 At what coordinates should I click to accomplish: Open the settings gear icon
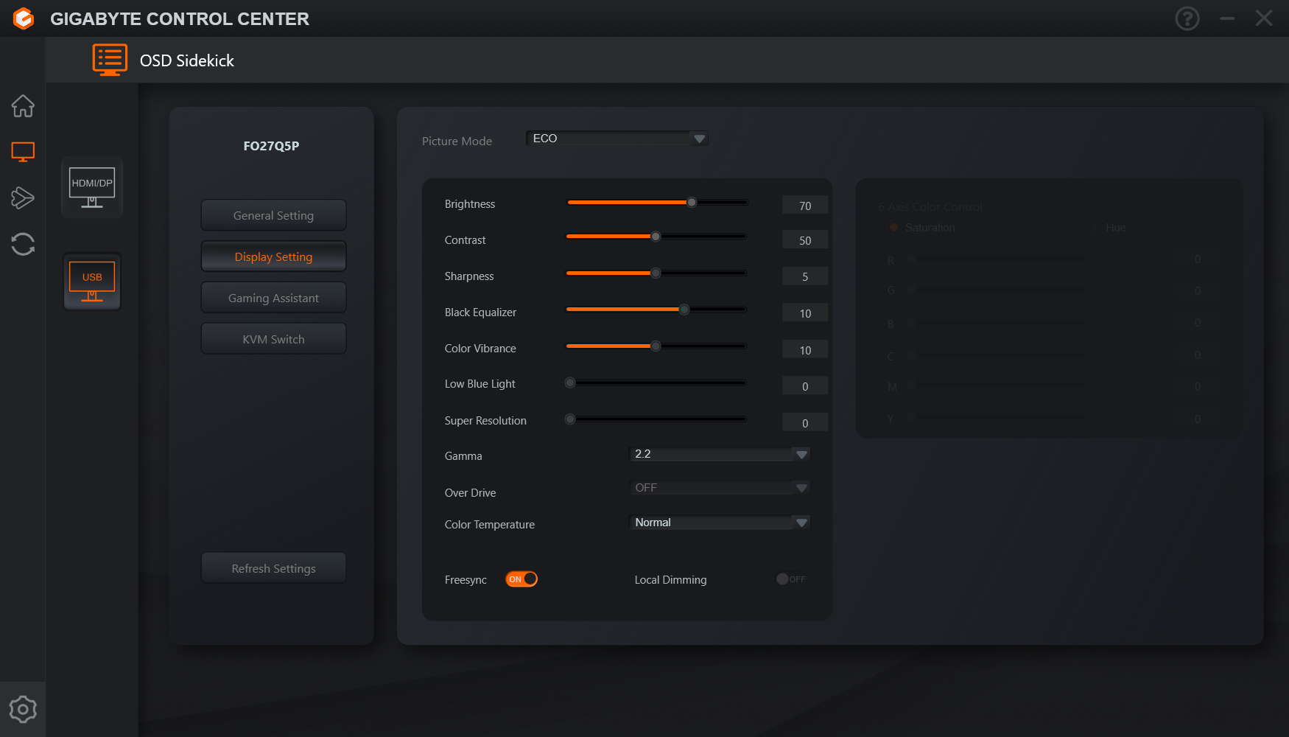click(23, 710)
